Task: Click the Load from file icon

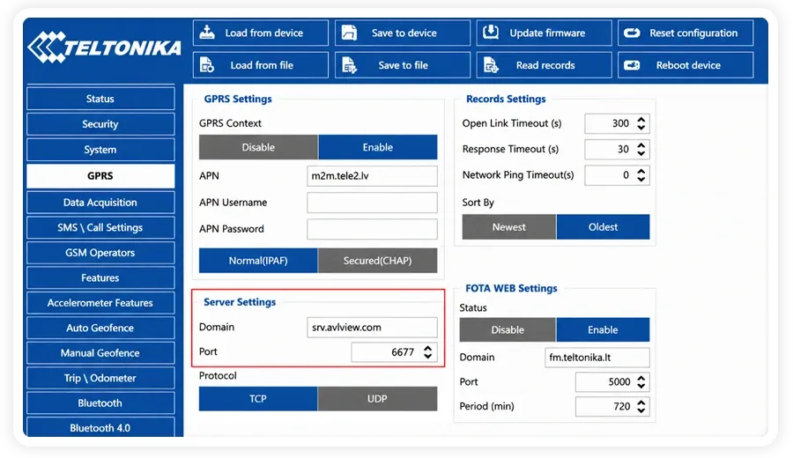Action: (x=207, y=64)
